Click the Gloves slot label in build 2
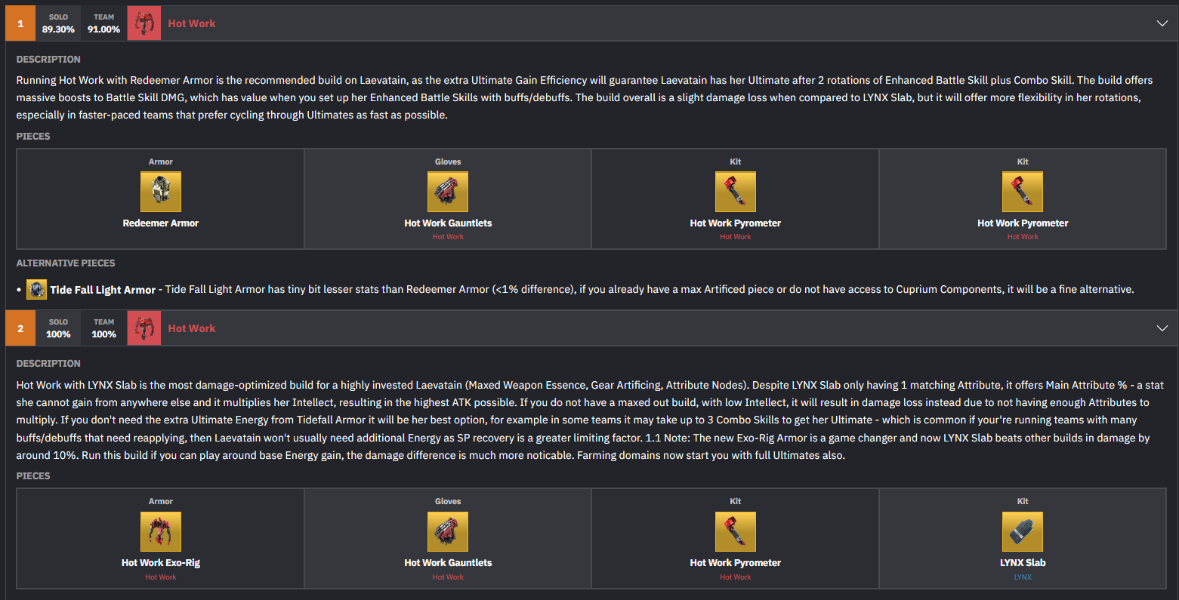The width and height of the screenshot is (1179, 600). 448,502
